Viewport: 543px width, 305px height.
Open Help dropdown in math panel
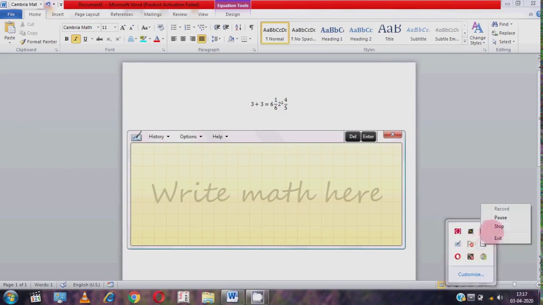[x=220, y=136]
